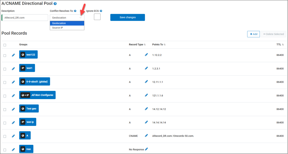
Task: Click pencil icon beside 1.2.3.1 record
Action: coord(146,68)
